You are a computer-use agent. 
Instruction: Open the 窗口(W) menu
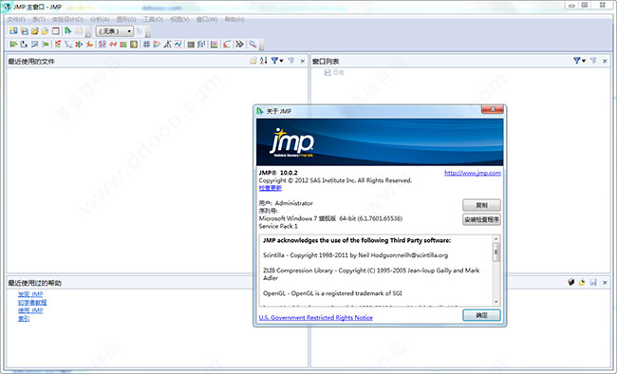(207, 19)
